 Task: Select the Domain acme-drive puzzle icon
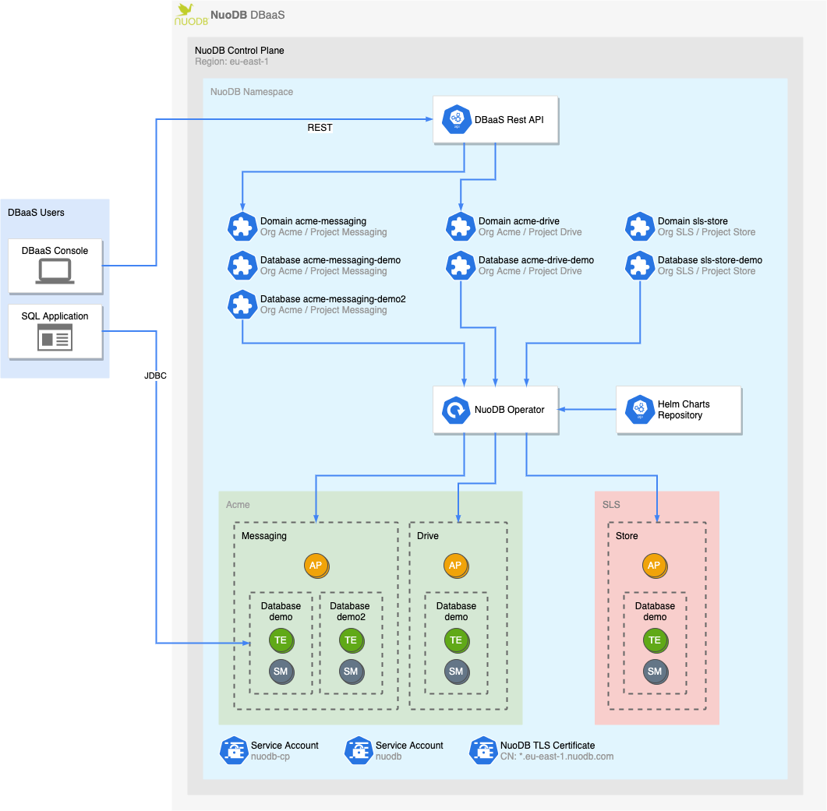click(461, 226)
